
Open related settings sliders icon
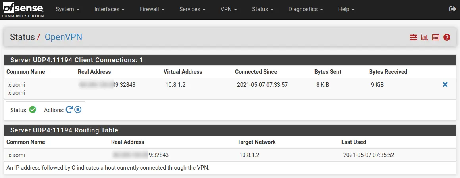(x=413, y=37)
